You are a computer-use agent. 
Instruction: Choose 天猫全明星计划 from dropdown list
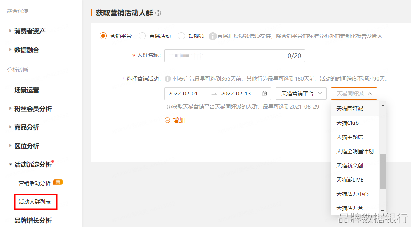(355, 151)
